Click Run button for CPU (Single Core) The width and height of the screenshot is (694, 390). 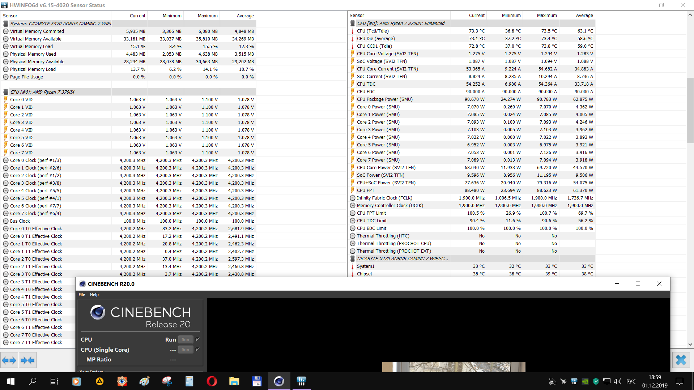(185, 350)
